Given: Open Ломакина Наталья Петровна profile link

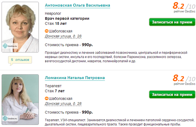Looking at the screenshot, I should [x=75, y=78].
